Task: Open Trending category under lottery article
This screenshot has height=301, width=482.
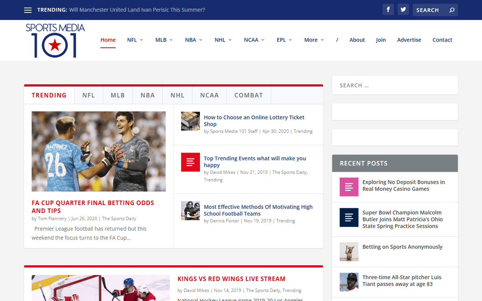Action: coord(303,131)
